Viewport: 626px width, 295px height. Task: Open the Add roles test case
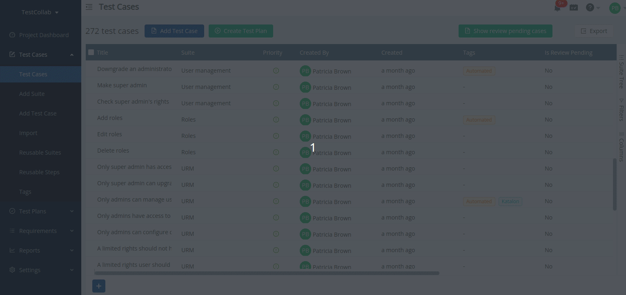coord(110,118)
